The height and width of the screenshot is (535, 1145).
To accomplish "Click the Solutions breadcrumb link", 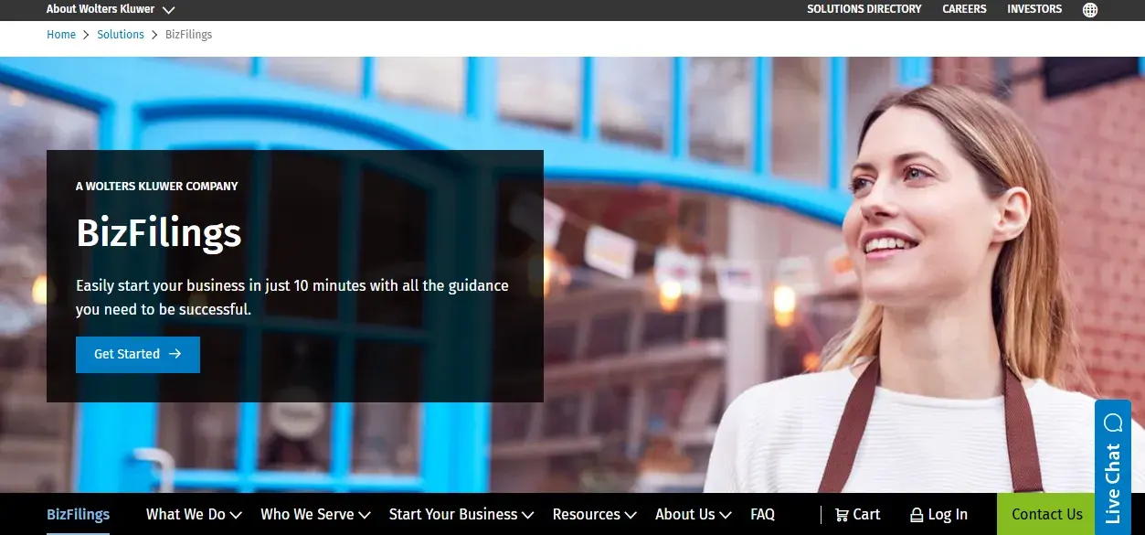I will click(x=121, y=35).
